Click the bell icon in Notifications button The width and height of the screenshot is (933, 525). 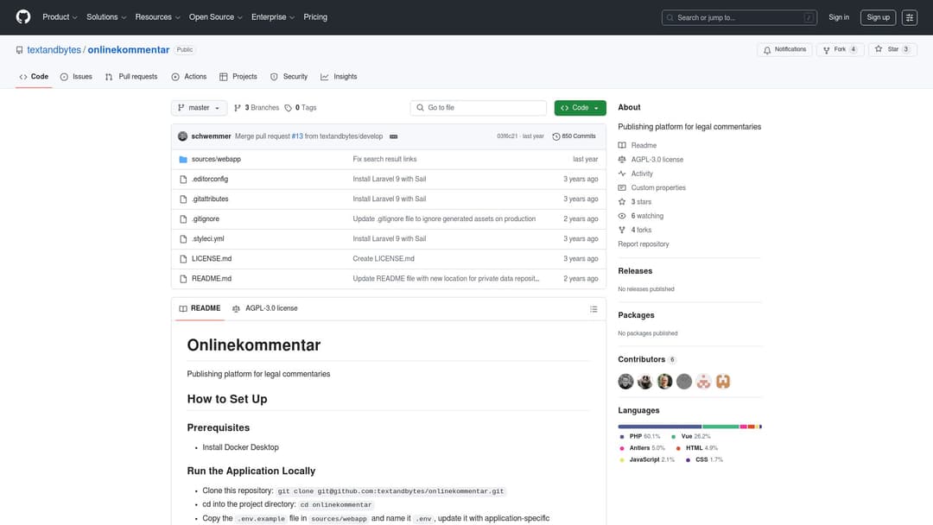coord(767,50)
